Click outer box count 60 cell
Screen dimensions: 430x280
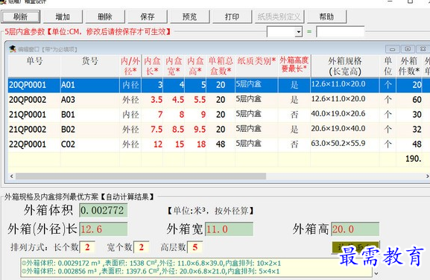pos(410,100)
